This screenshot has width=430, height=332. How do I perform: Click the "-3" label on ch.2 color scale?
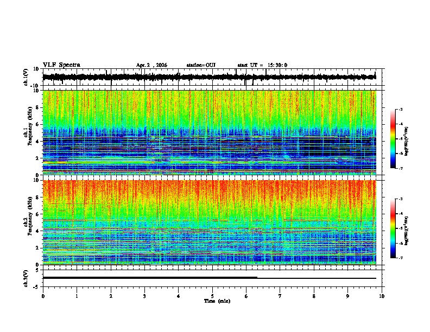click(x=400, y=199)
